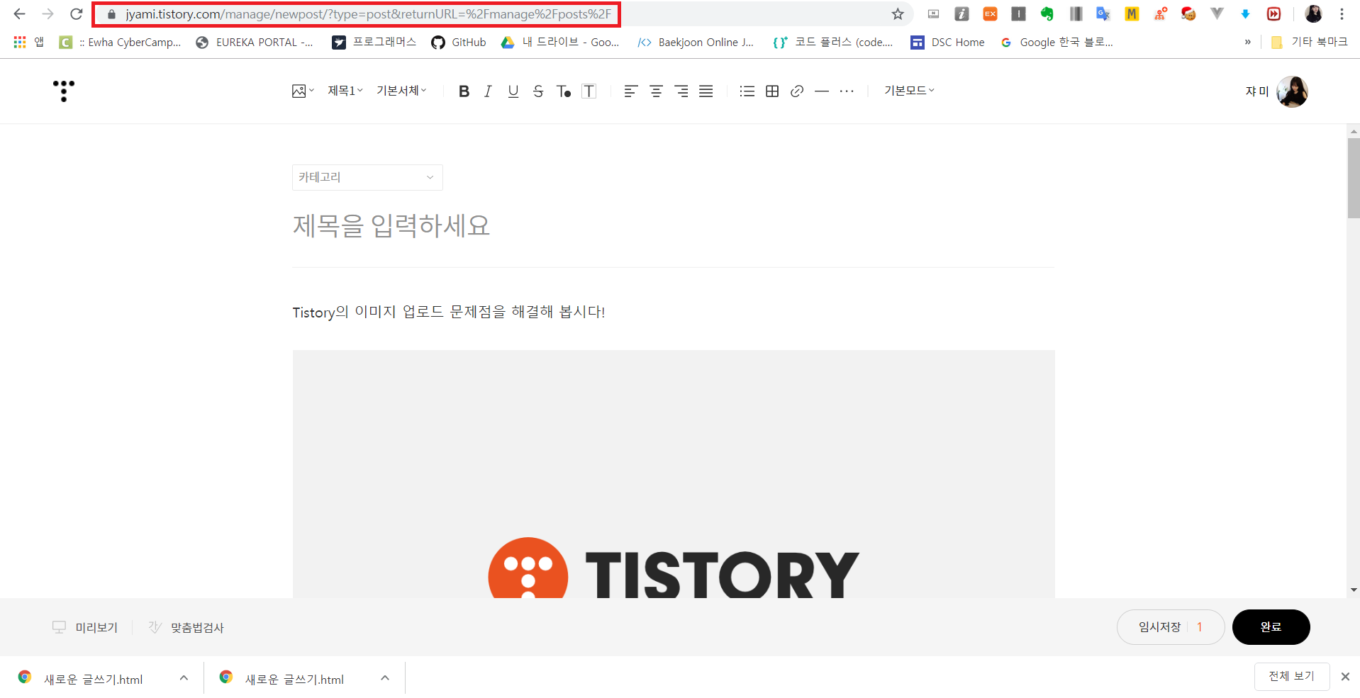Open the Google 한국 블로그 bookmark
Image resolution: width=1360 pixels, height=698 pixels.
(1057, 43)
